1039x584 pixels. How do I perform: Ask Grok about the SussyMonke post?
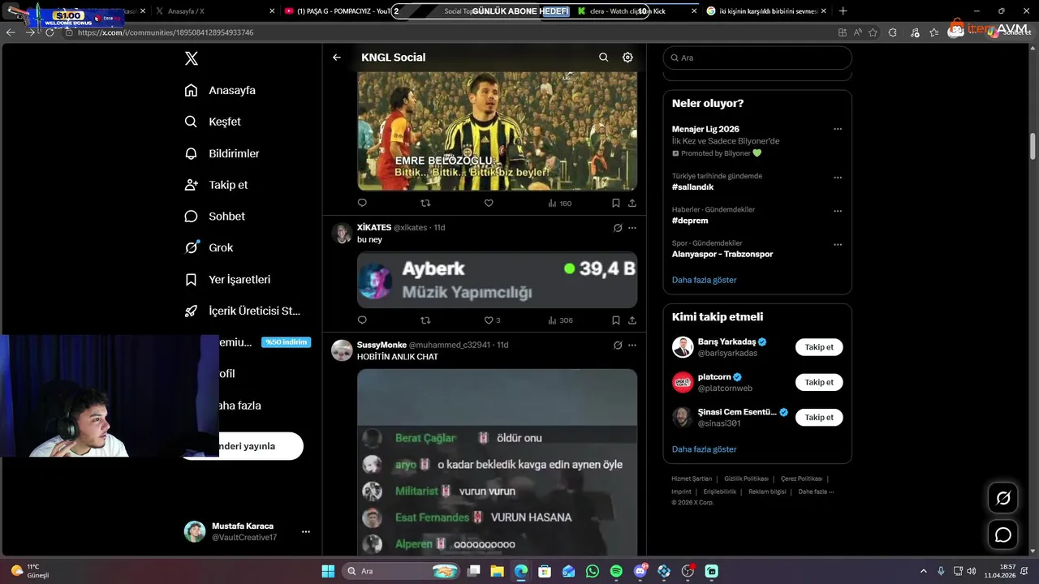618,345
